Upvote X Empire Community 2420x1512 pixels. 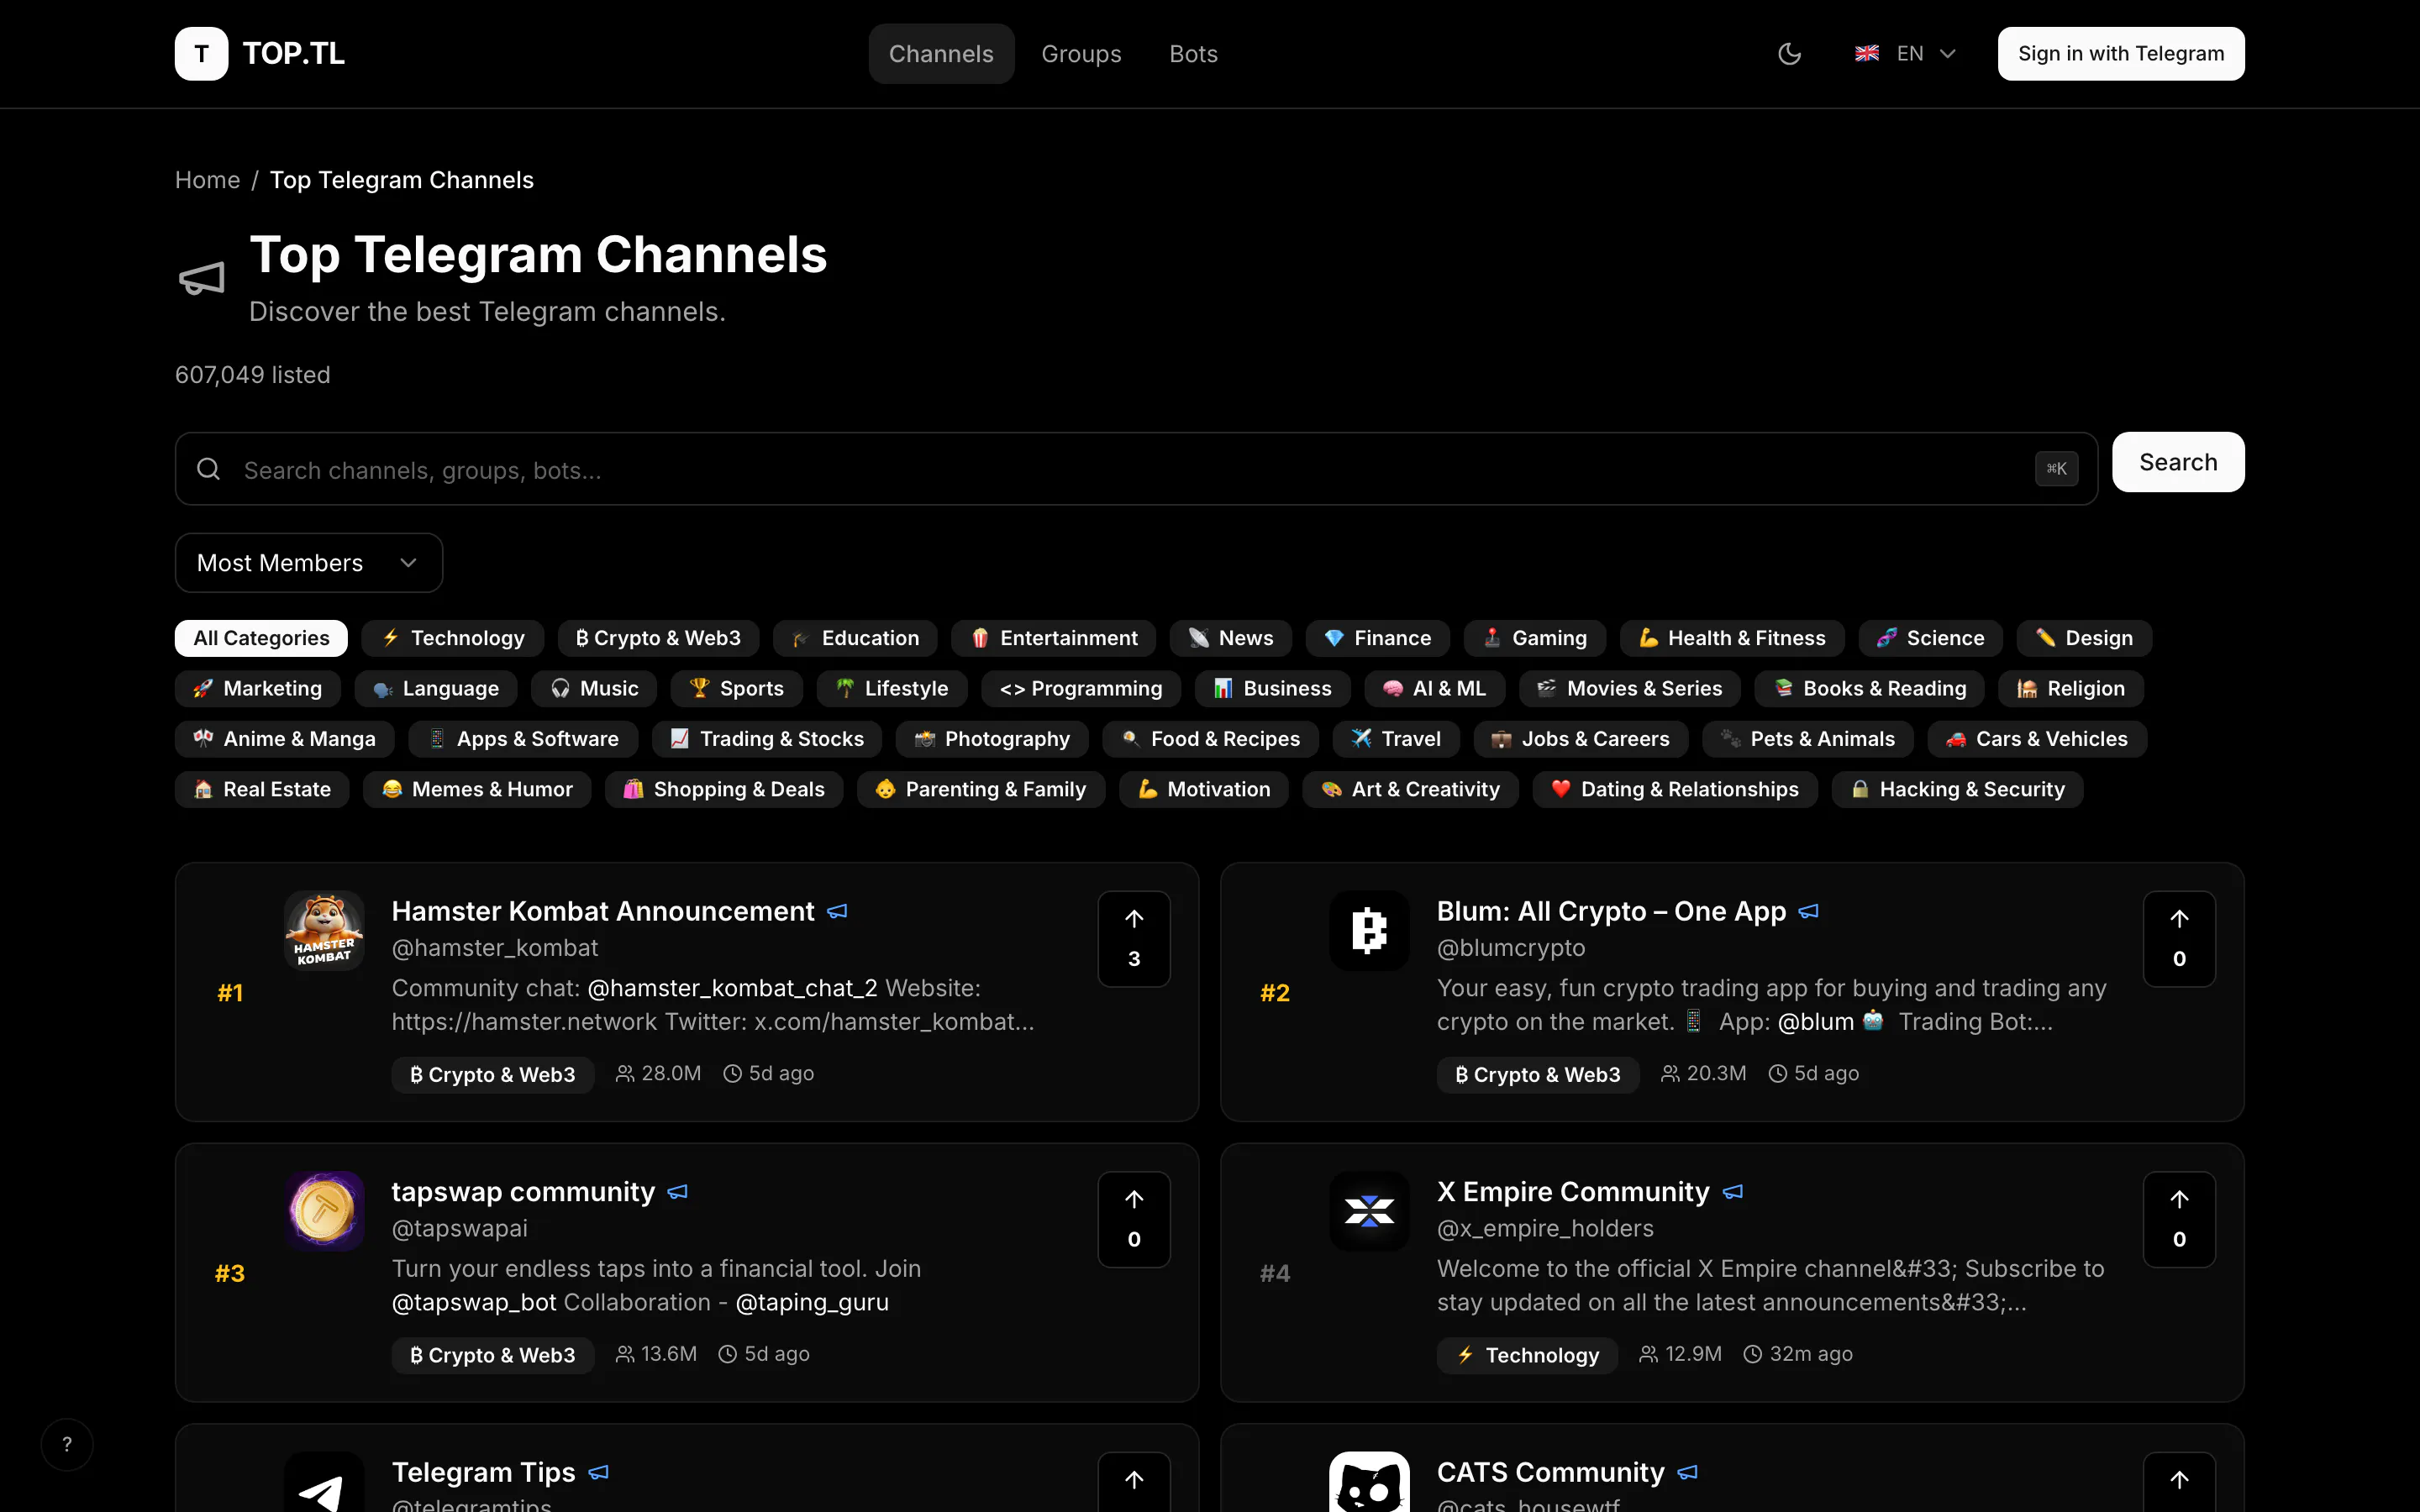pos(2179,1219)
